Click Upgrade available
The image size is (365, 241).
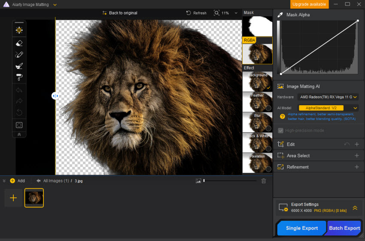click(309, 4)
